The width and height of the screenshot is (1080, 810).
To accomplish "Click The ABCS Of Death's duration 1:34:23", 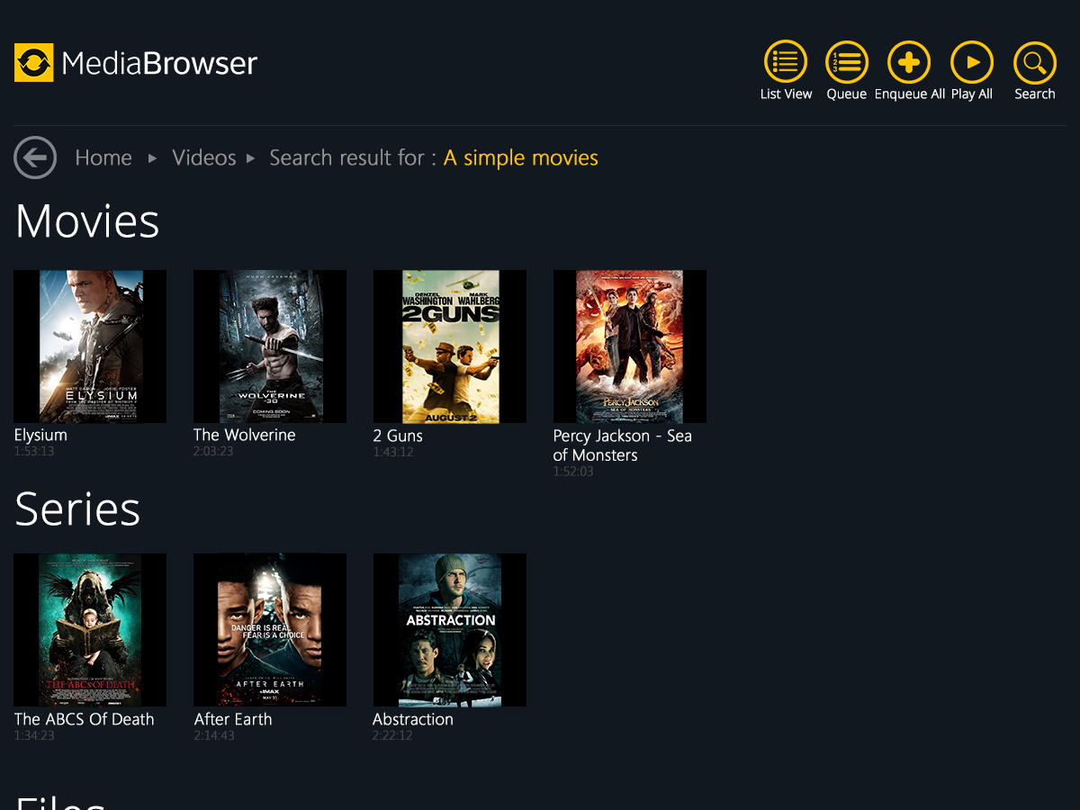I will (x=34, y=735).
